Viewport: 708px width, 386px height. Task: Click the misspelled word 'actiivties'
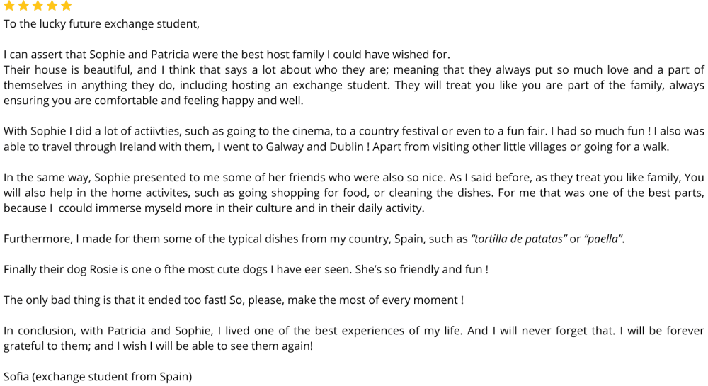[x=155, y=131]
